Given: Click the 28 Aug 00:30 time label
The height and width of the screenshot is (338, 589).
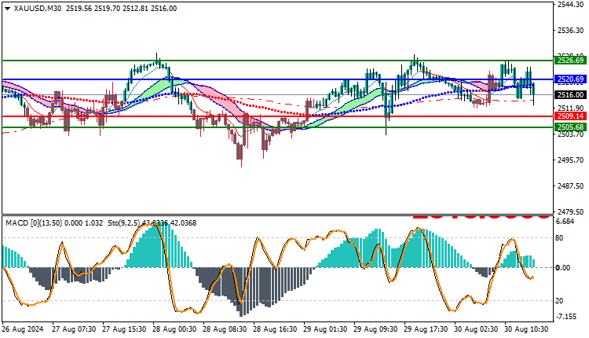Looking at the screenshot, I should pyautogui.click(x=174, y=329).
